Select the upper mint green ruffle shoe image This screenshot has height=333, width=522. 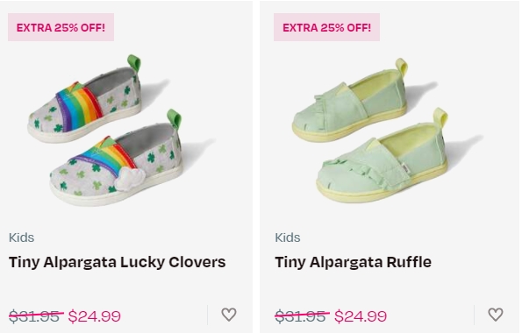pyautogui.click(x=349, y=102)
